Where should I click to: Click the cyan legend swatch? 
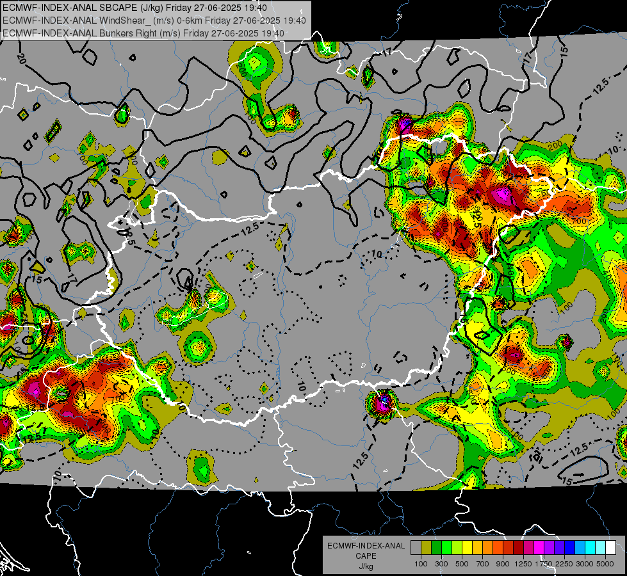click(590, 548)
